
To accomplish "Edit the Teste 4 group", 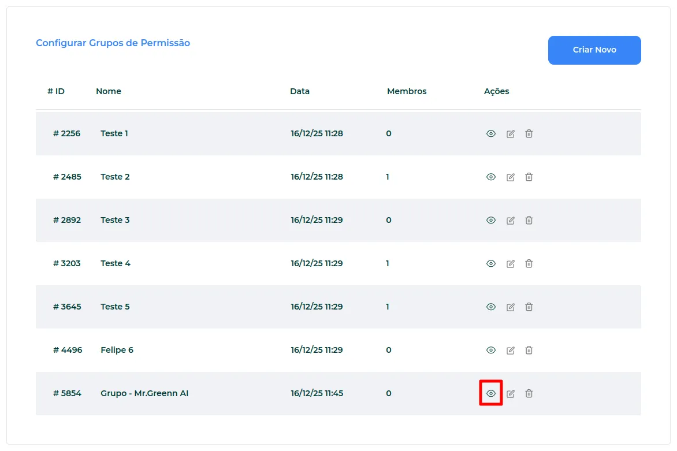I will pyautogui.click(x=510, y=263).
